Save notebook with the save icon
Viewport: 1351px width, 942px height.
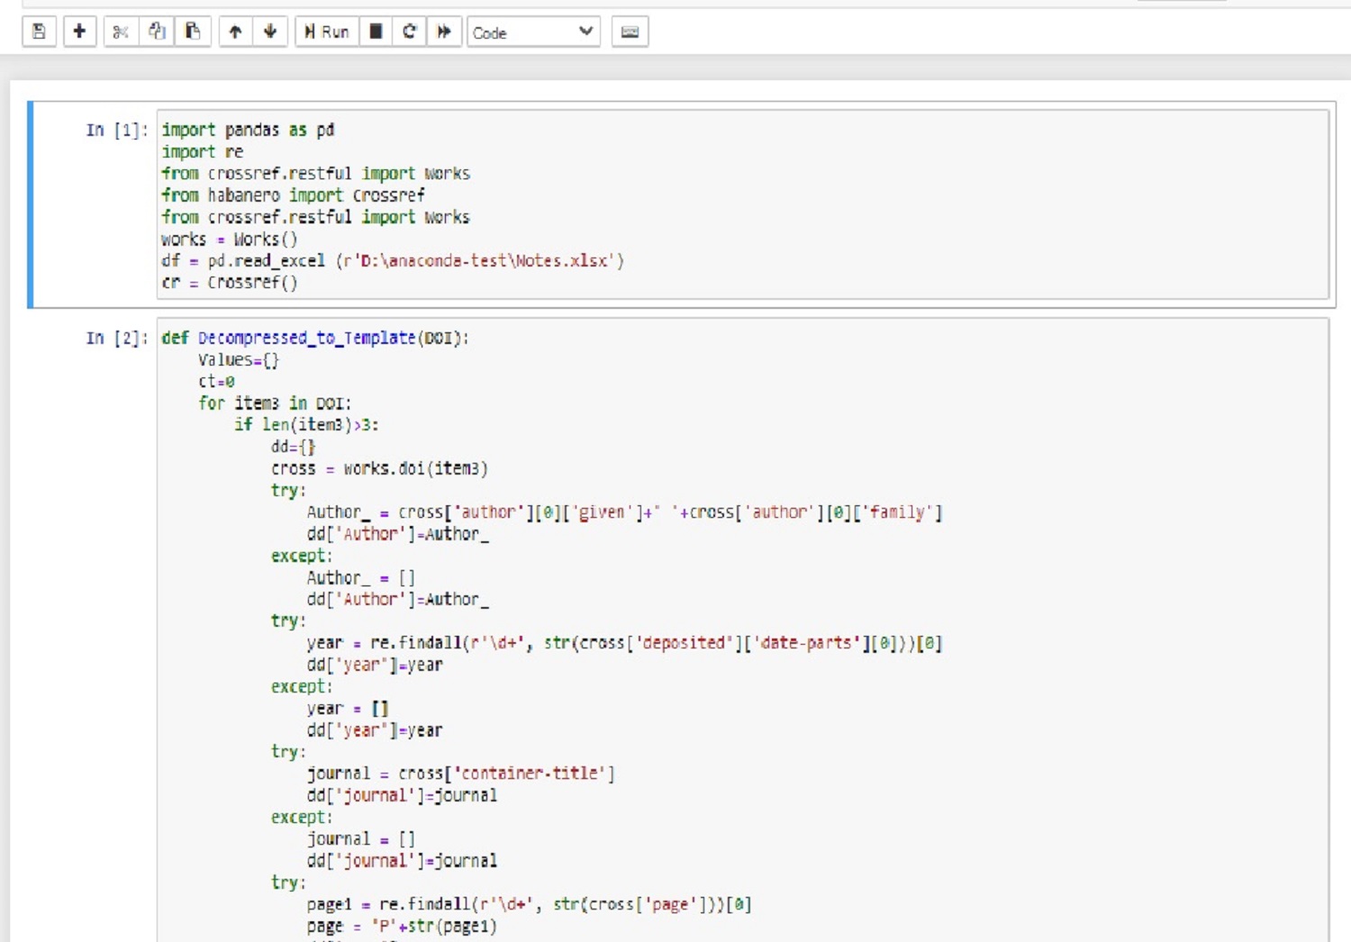[39, 32]
